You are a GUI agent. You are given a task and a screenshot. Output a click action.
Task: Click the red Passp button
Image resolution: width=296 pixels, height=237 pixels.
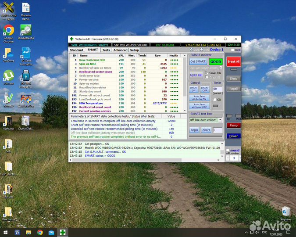coord(234,126)
